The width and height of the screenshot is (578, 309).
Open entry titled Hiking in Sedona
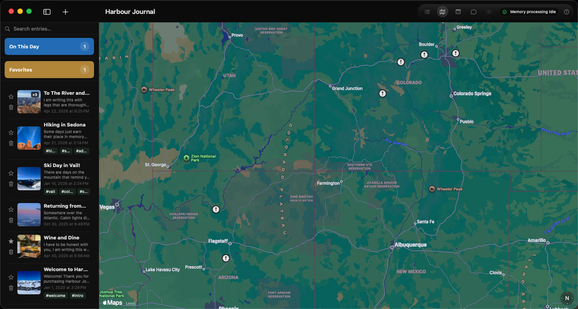(x=65, y=125)
